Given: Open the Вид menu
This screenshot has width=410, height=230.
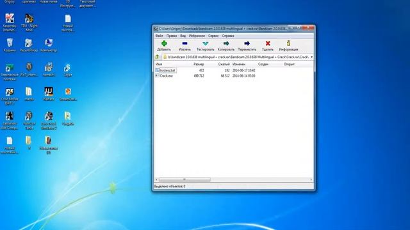Looking at the screenshot, I should pyautogui.click(x=183, y=36).
